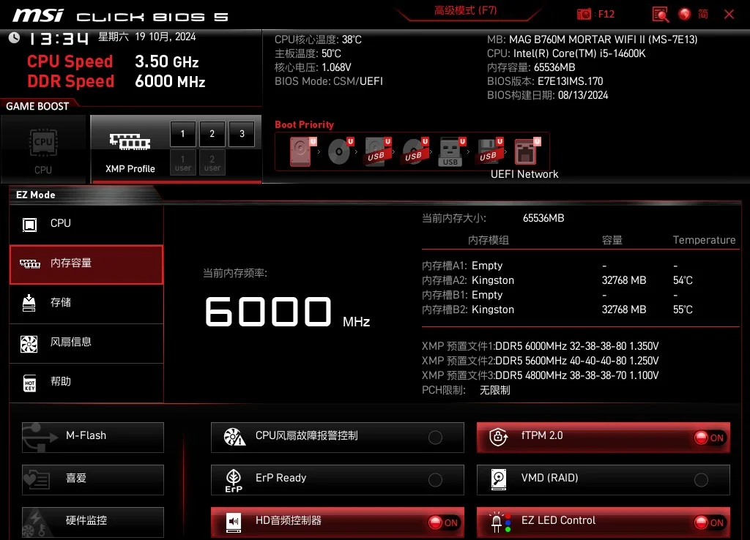The width and height of the screenshot is (750, 540).
Task: Click the 简 language selector text
Action: tap(703, 15)
